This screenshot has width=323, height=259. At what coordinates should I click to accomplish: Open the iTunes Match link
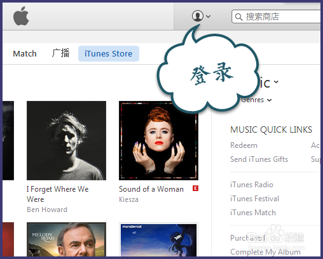[x=253, y=213]
